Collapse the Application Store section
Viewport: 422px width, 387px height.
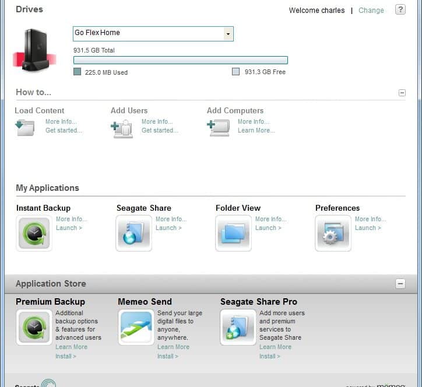pyautogui.click(x=400, y=284)
